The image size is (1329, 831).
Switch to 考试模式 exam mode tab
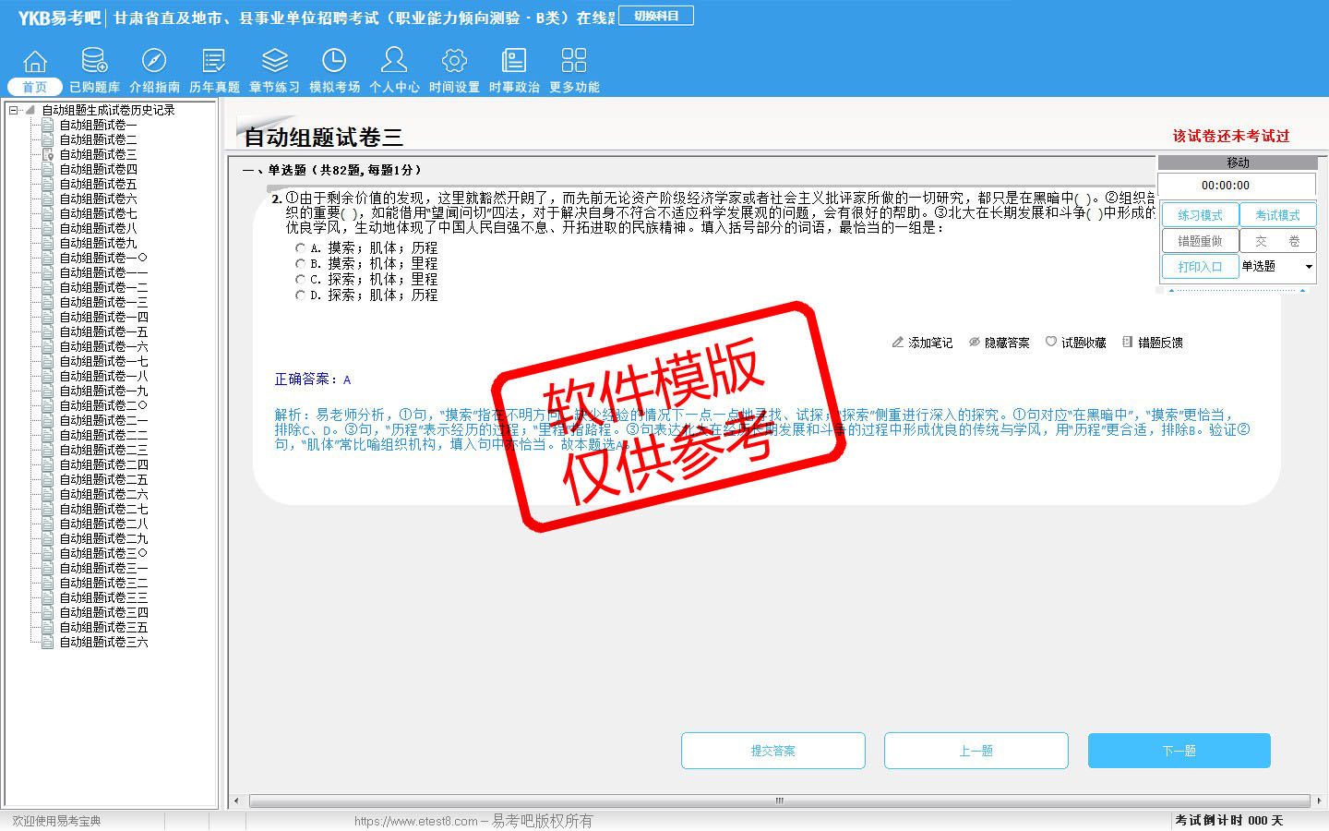click(x=1277, y=215)
